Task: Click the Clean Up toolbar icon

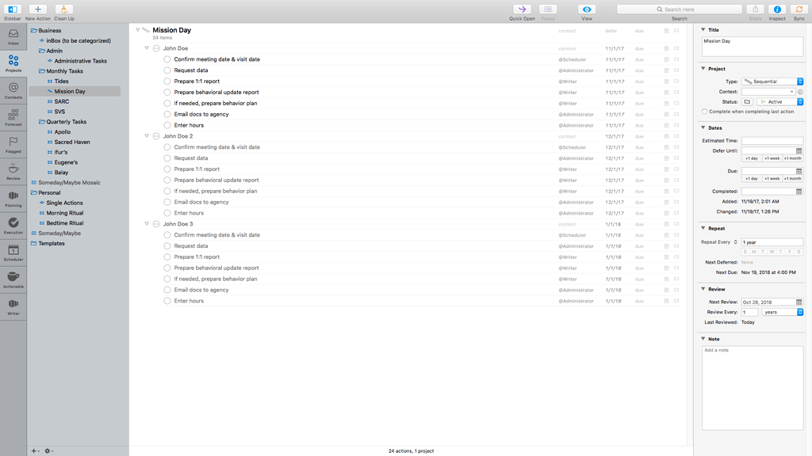Action: [x=64, y=9]
